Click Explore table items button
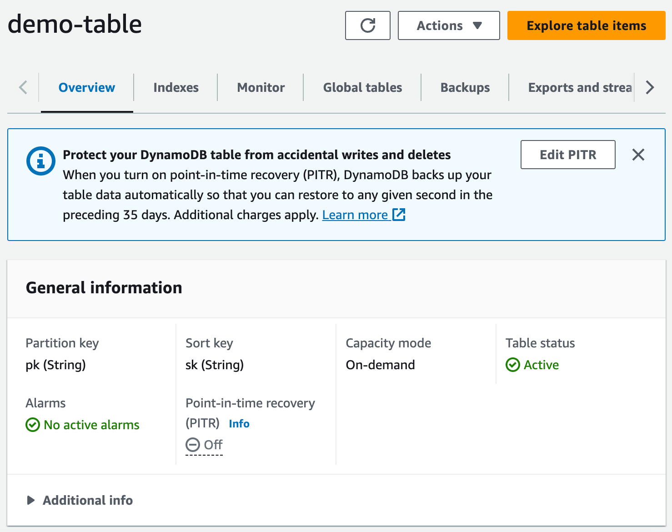The width and height of the screenshot is (672, 532). [x=586, y=25]
